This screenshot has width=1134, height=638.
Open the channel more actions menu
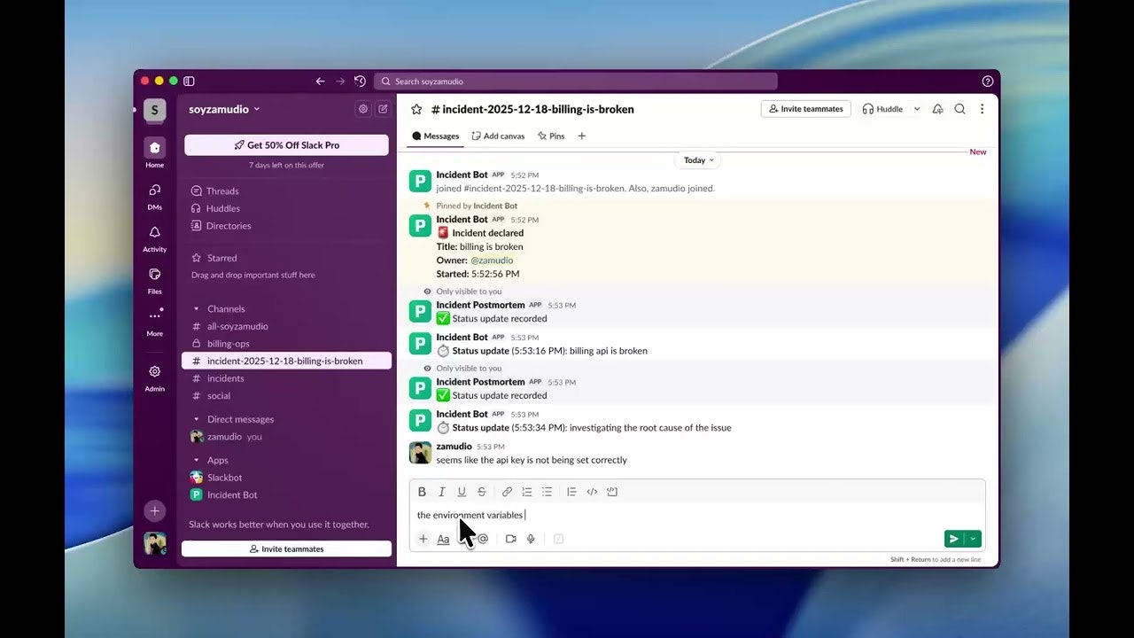point(982,109)
